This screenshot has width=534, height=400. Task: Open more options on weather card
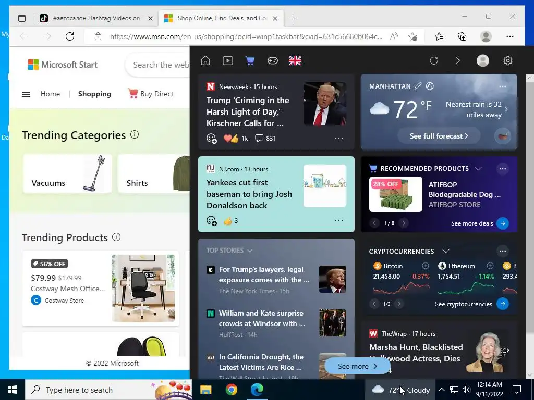pyautogui.click(x=503, y=86)
